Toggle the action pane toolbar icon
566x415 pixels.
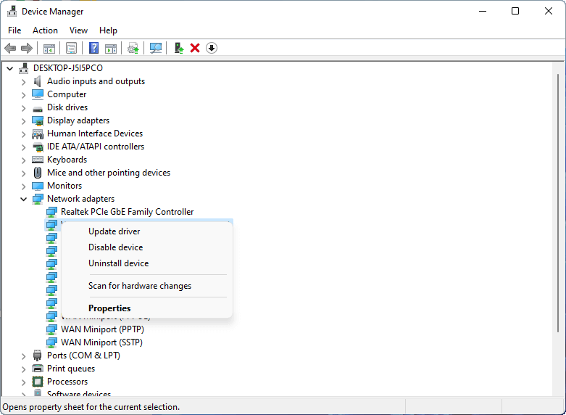[111, 48]
